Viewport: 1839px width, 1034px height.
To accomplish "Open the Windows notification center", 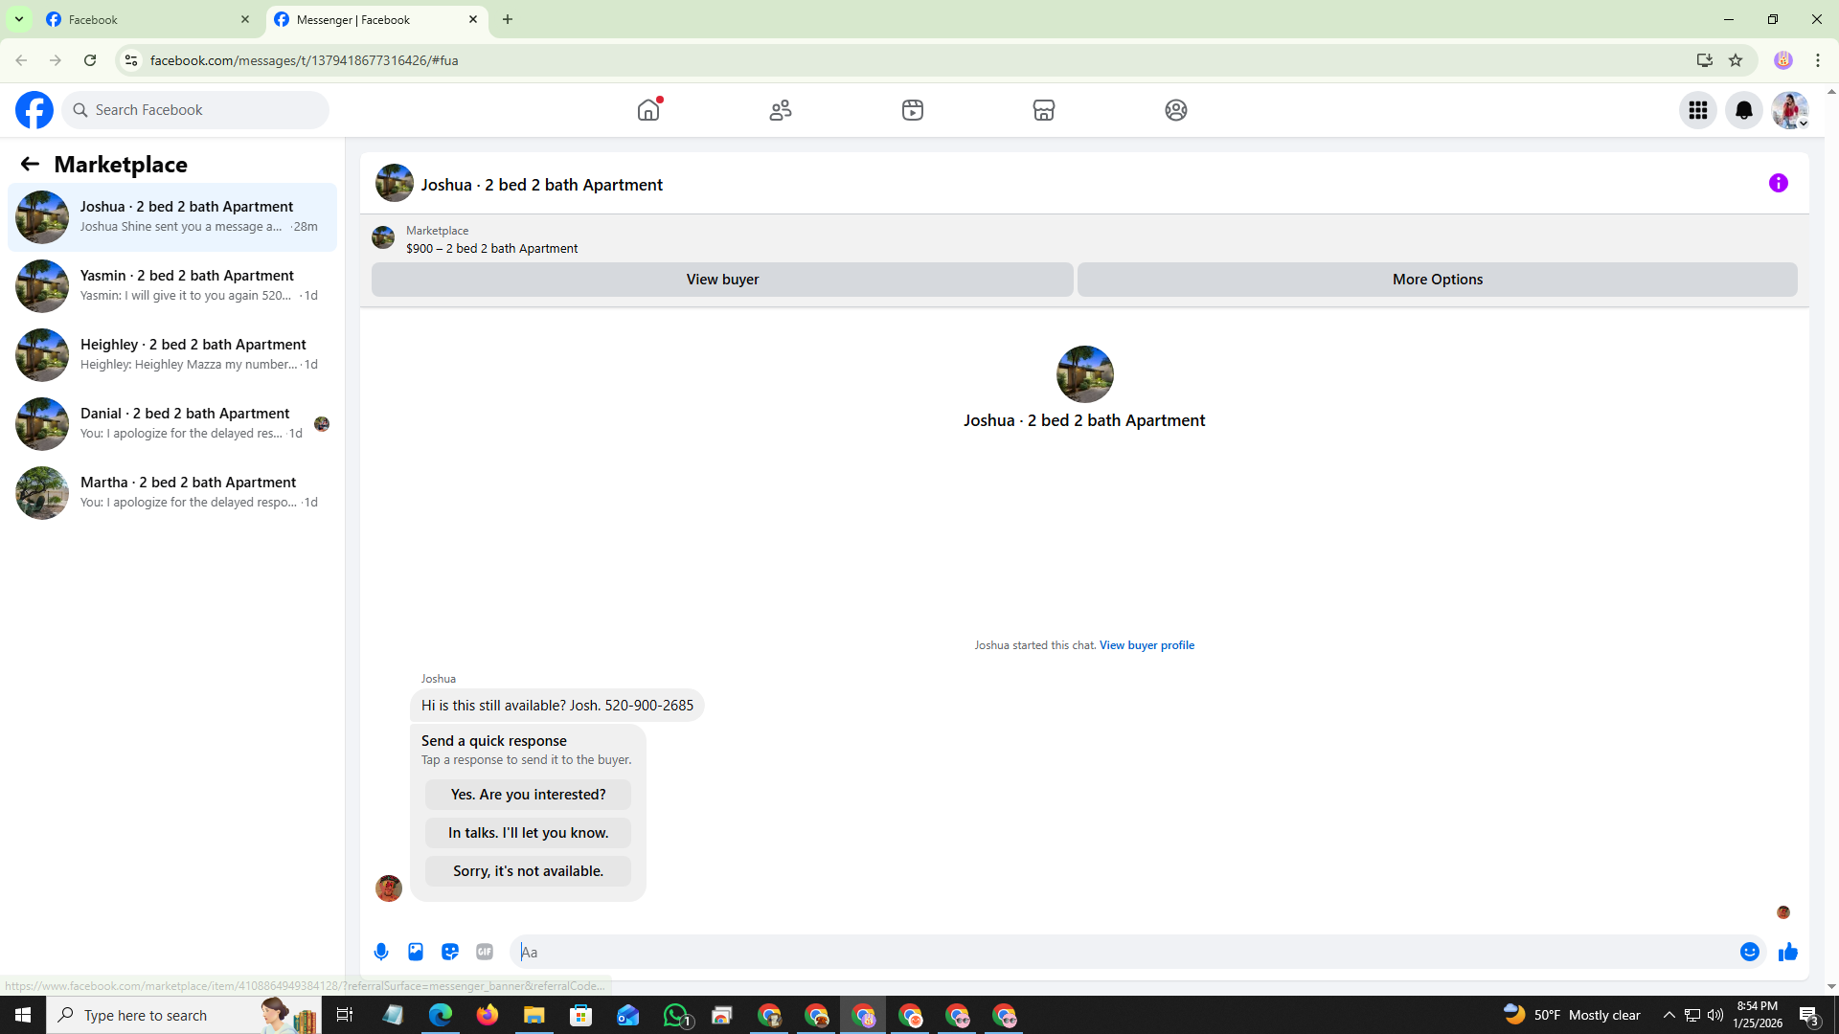I will (1809, 1015).
